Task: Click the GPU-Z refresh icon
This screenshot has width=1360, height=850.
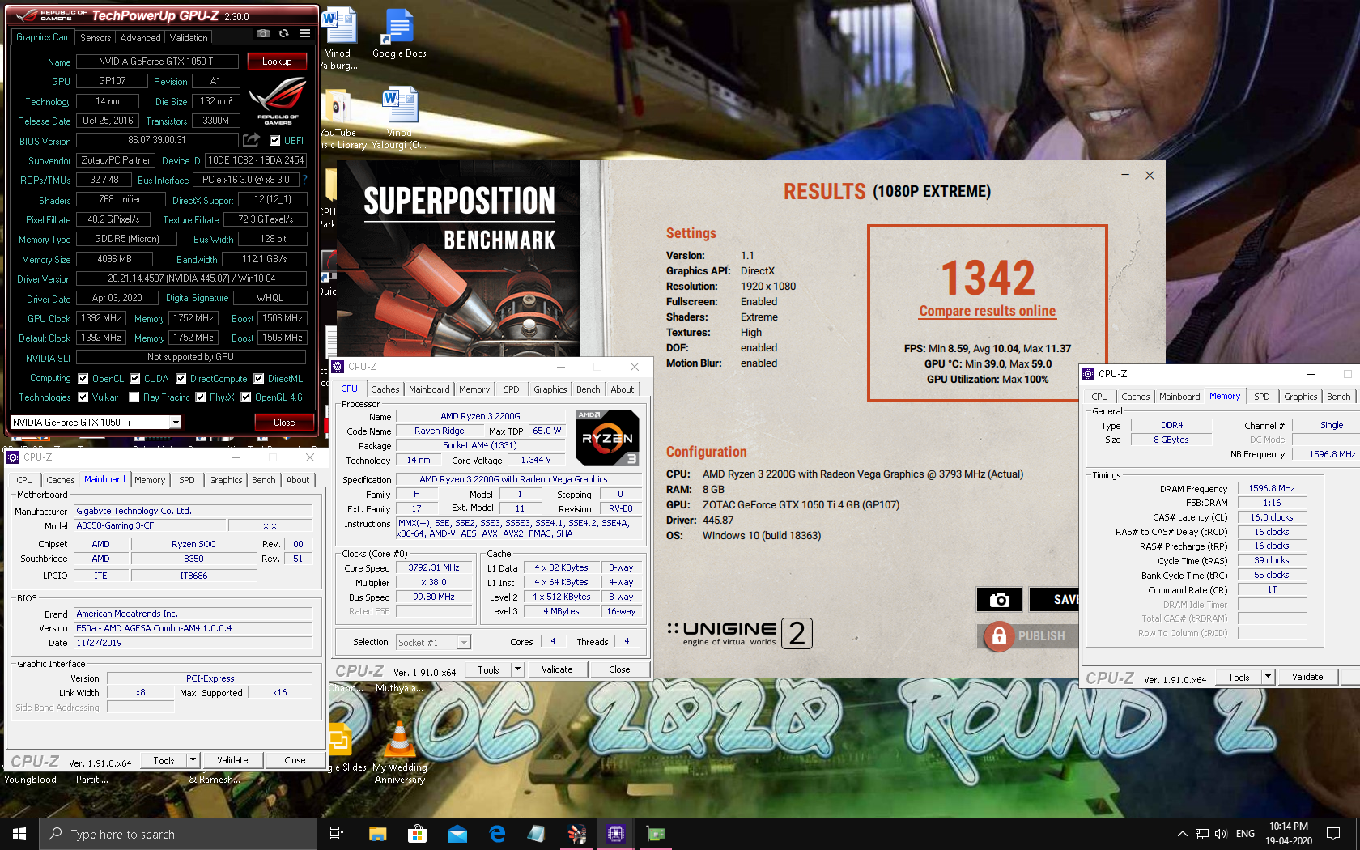Action: click(283, 34)
